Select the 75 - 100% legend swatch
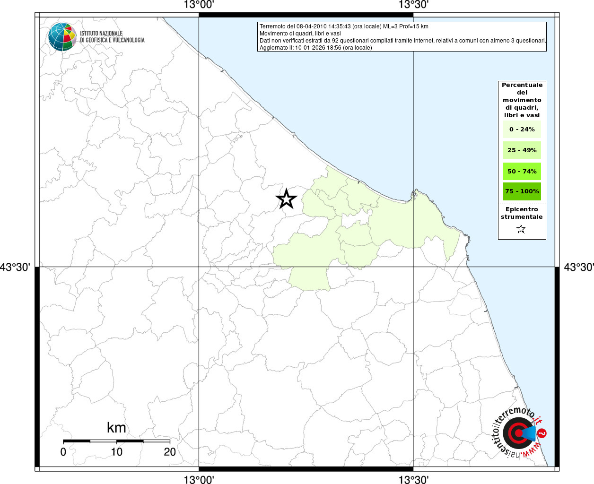Viewport: 594px width, 484px height. 522,191
